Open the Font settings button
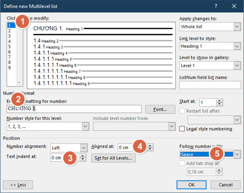Viewport: 244px width, 193px height. pos(160,109)
